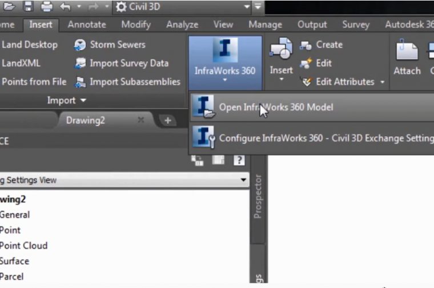Screen dimensions: 434x288
Task: Click the Undo arrow icon
Action: pos(65,7)
